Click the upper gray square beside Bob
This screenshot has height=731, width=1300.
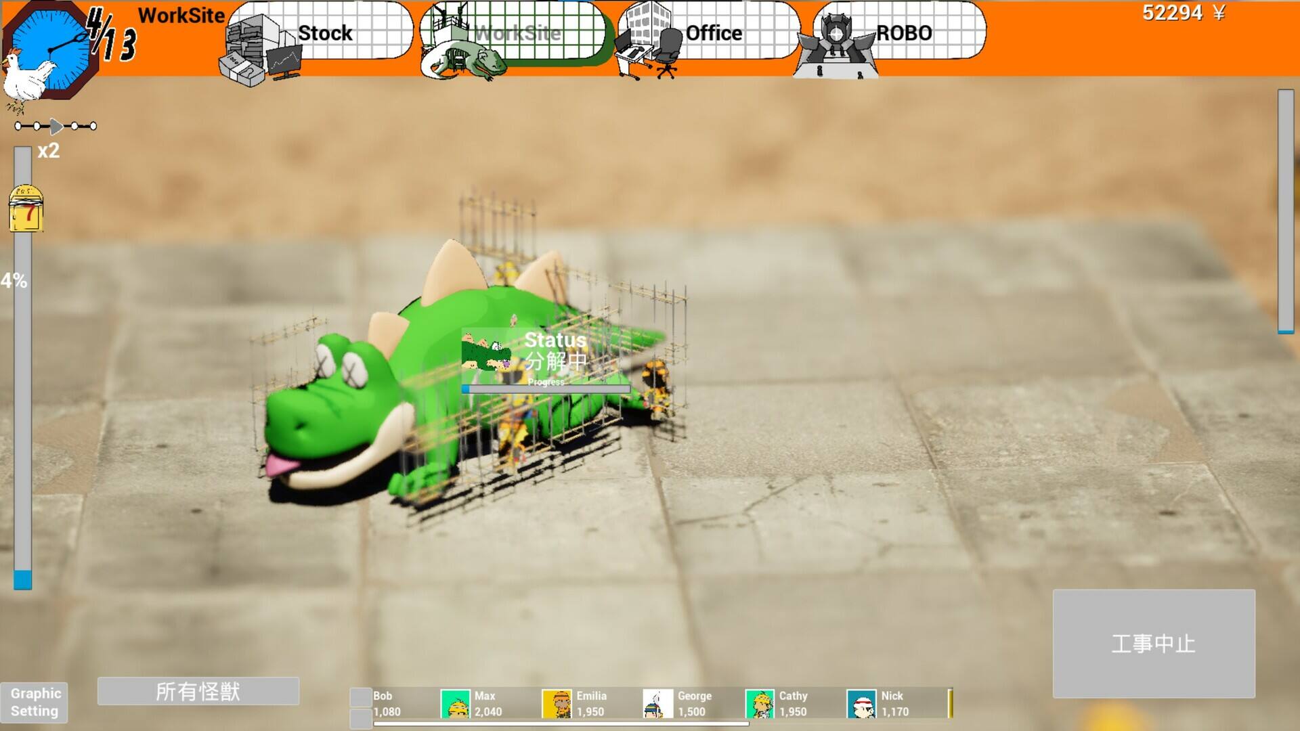pos(361,696)
